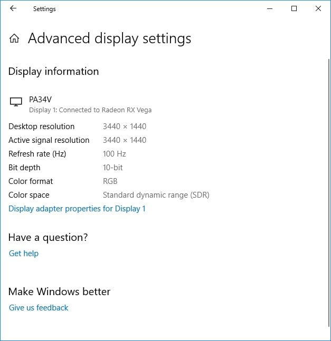Viewport: 331px width, 341px height.
Task: Maximize the Settings window
Action: 294,8
